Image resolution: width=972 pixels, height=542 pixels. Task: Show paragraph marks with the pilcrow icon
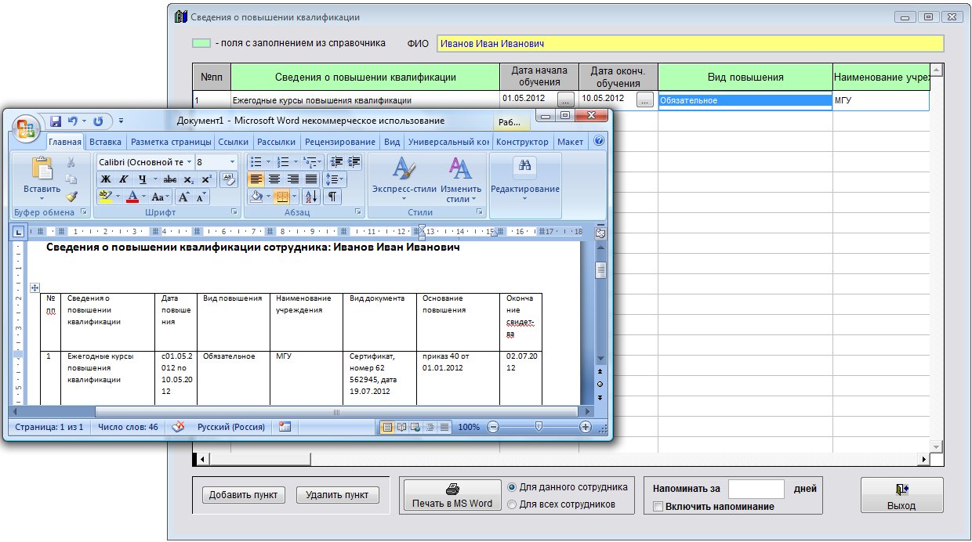tap(332, 197)
